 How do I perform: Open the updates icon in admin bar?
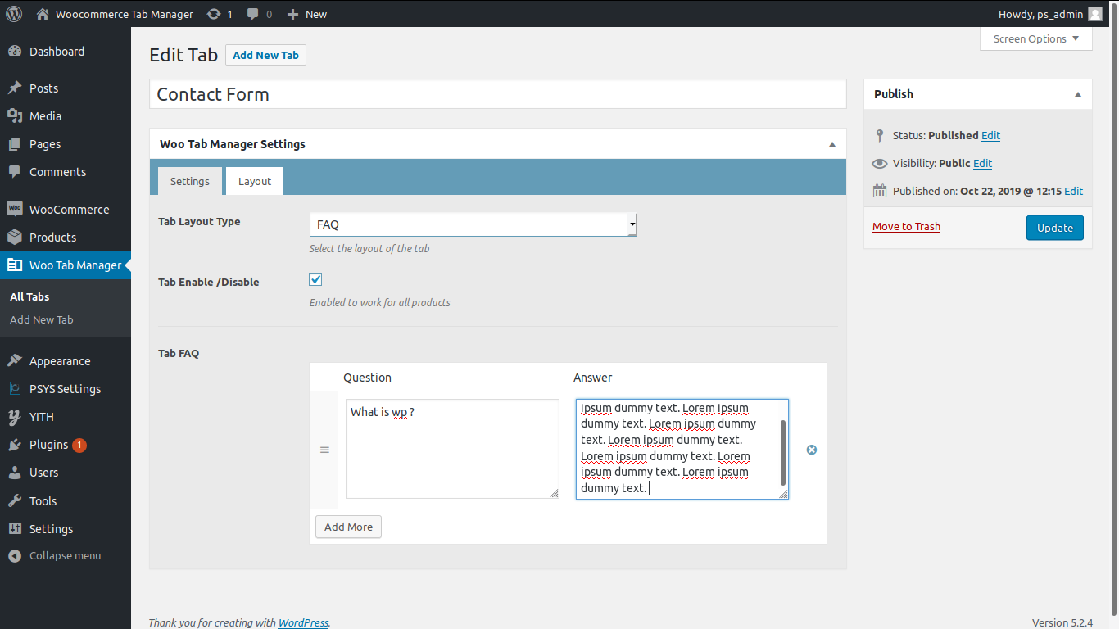(214, 14)
